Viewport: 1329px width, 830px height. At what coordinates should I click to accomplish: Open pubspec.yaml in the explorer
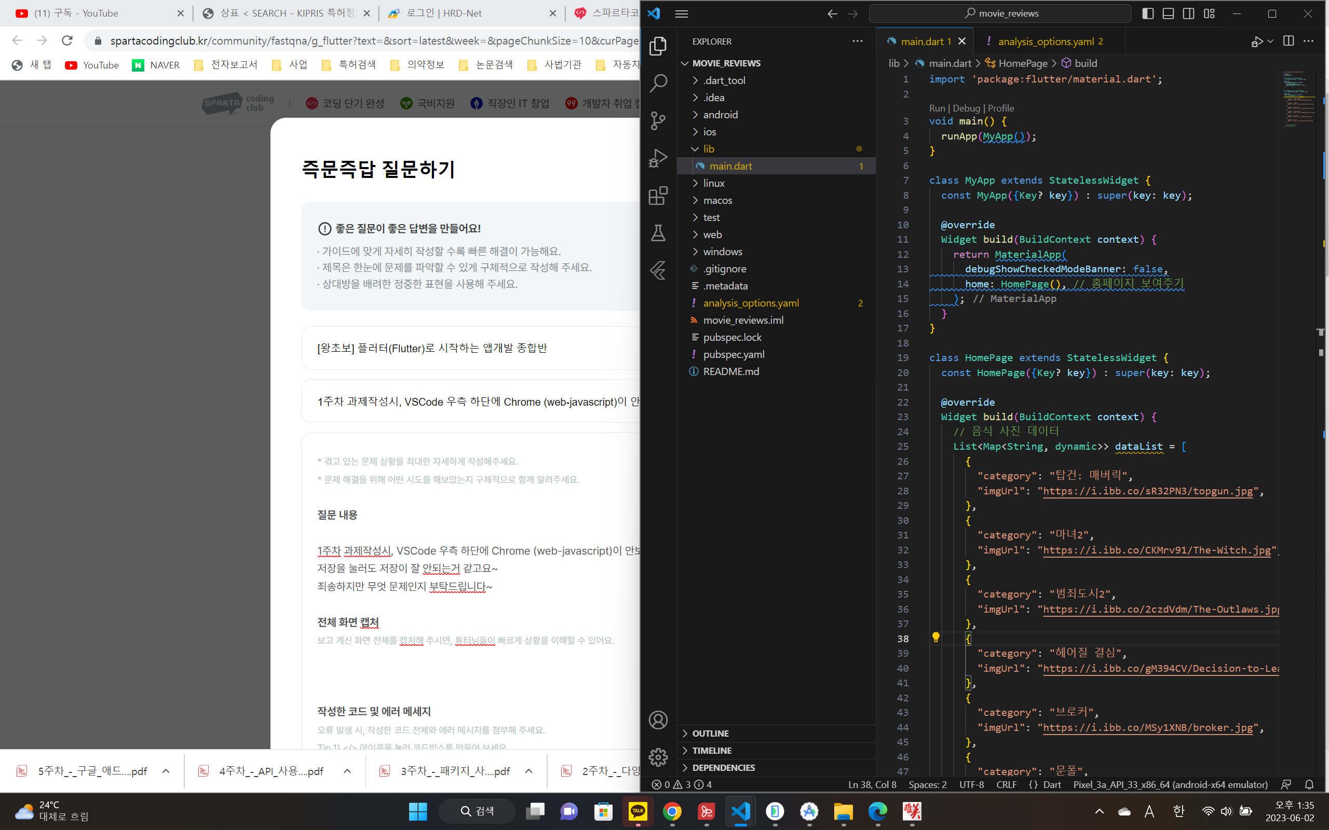pos(776,355)
